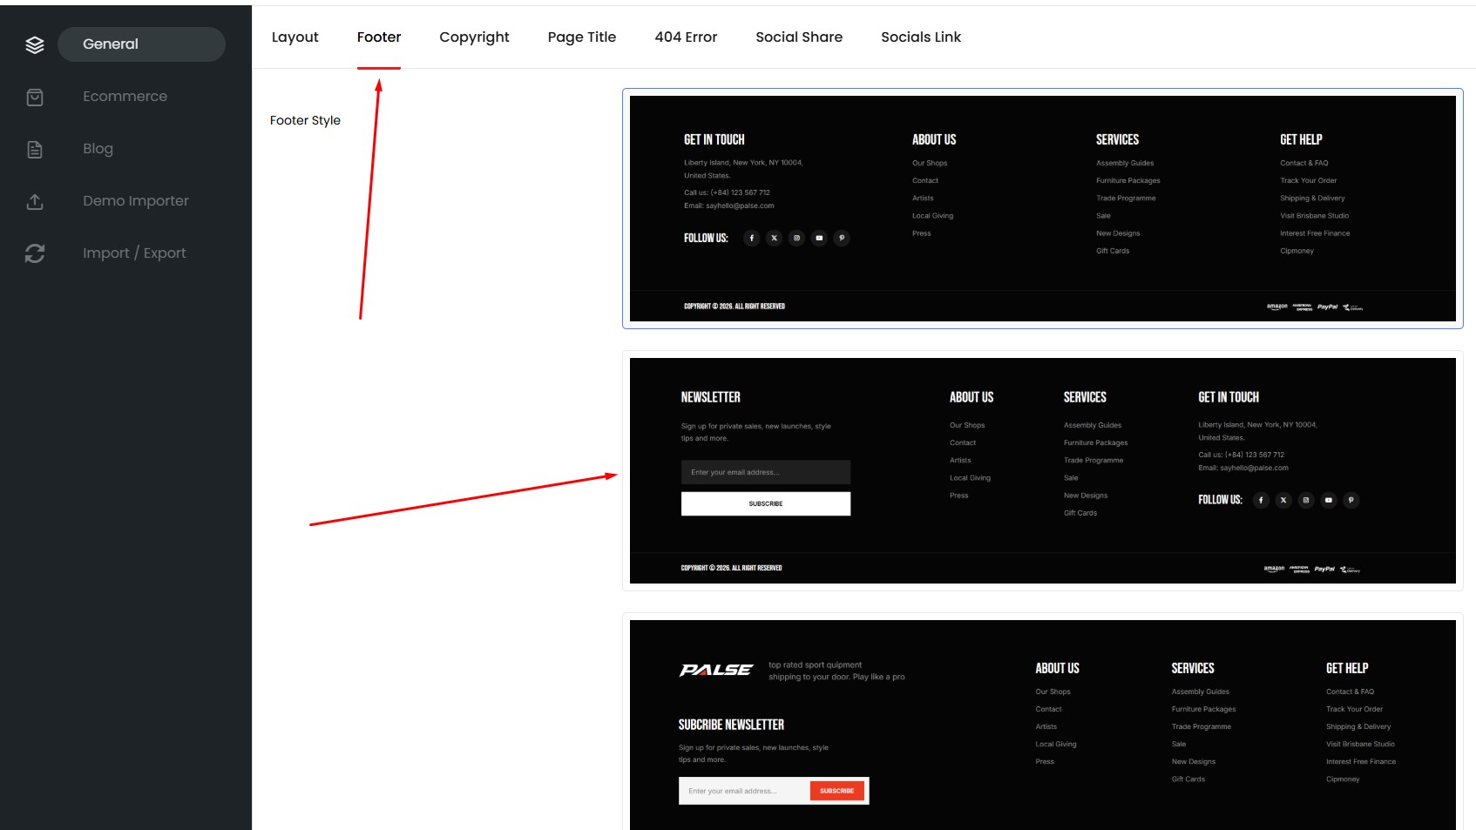Click the Ecommerce shopping bag icon
The image size is (1476, 830).
click(x=35, y=97)
